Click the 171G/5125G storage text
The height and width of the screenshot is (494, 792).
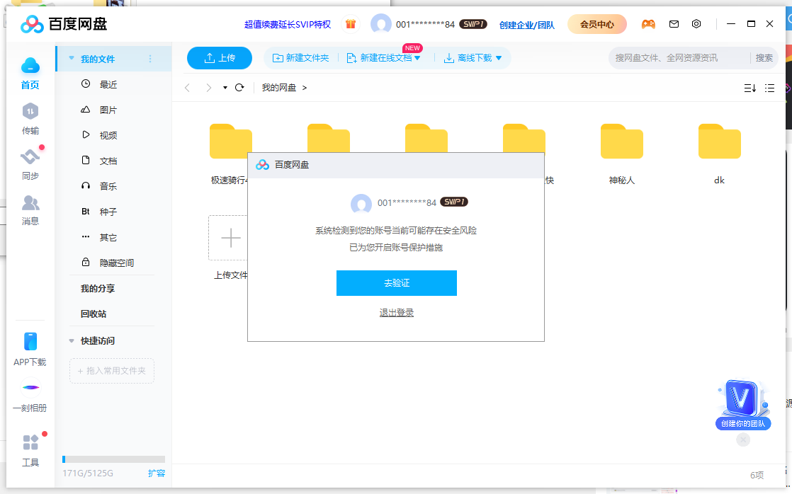88,473
